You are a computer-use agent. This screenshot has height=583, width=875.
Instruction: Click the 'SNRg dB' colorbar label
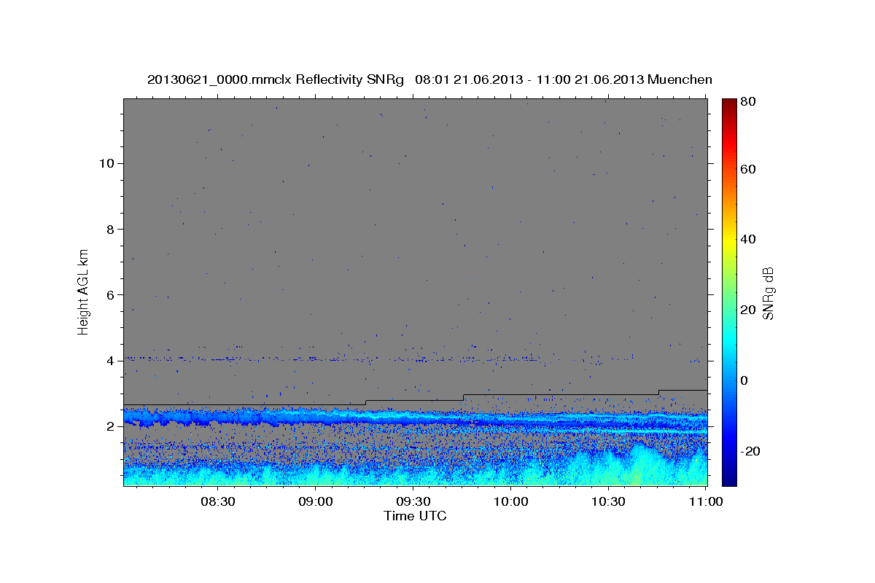coord(768,293)
